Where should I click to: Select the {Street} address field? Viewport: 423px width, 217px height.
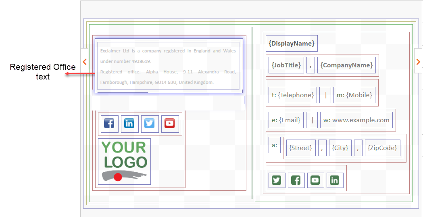click(x=301, y=148)
